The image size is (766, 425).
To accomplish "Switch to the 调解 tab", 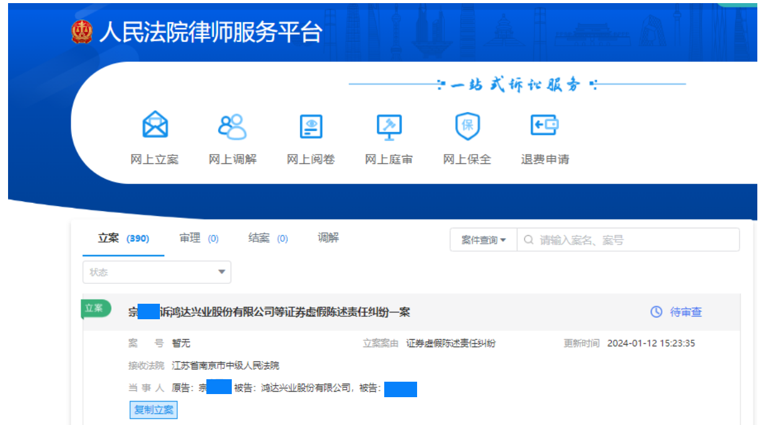I will (x=328, y=238).
